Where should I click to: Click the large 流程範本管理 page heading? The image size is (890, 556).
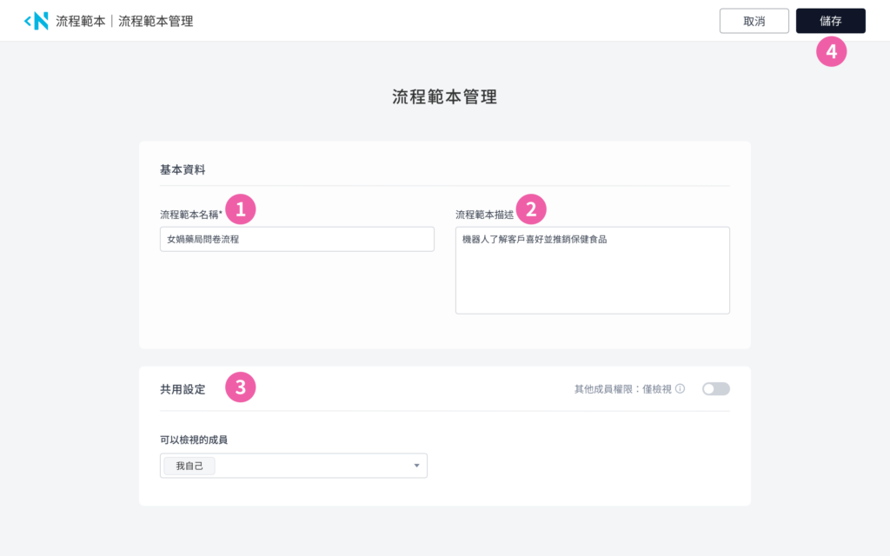[x=444, y=96]
